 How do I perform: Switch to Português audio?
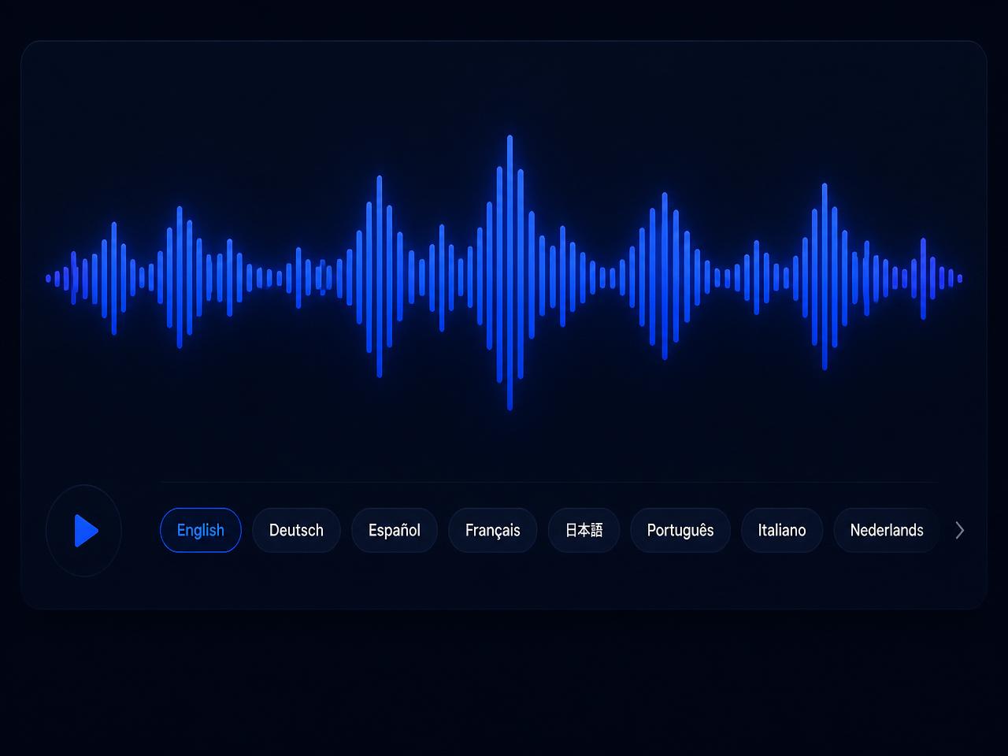click(x=680, y=530)
